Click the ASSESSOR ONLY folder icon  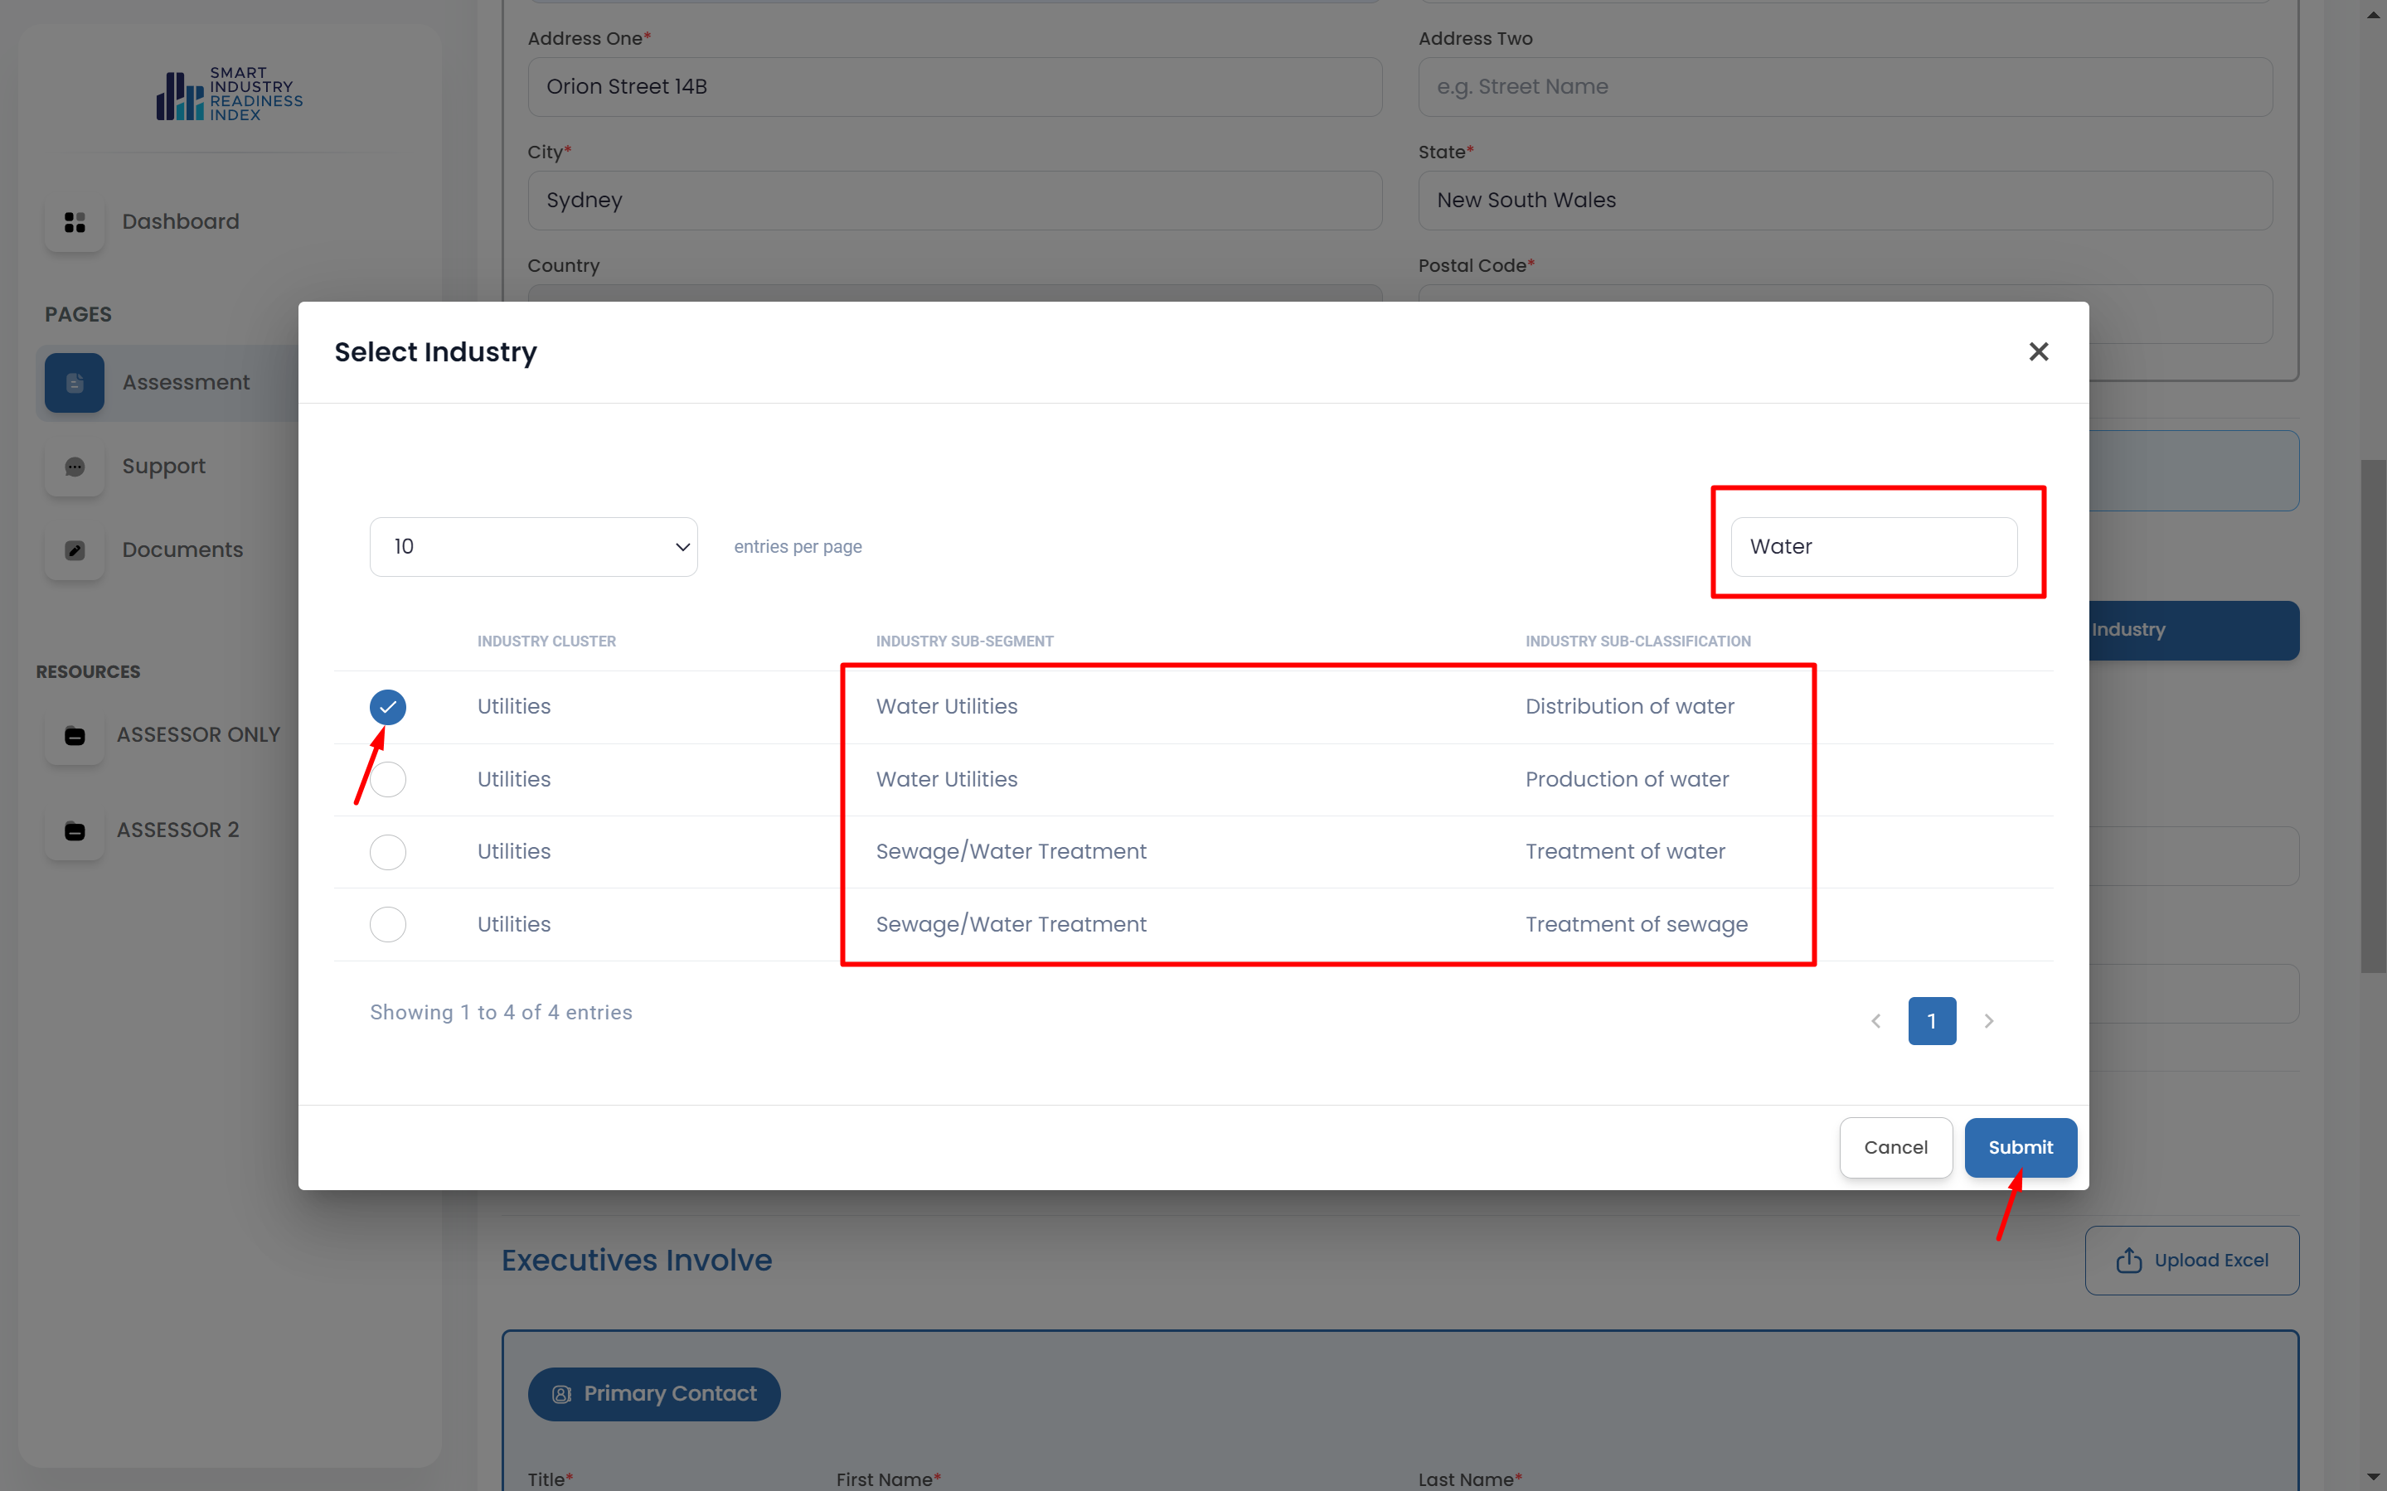(74, 736)
